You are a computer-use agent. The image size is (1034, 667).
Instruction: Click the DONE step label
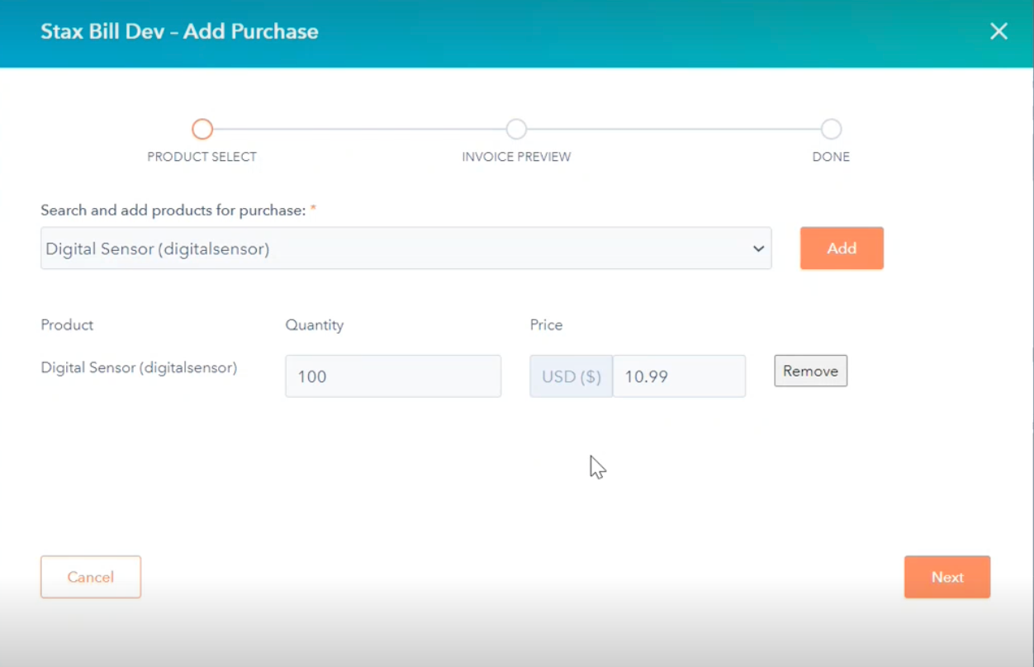click(831, 157)
